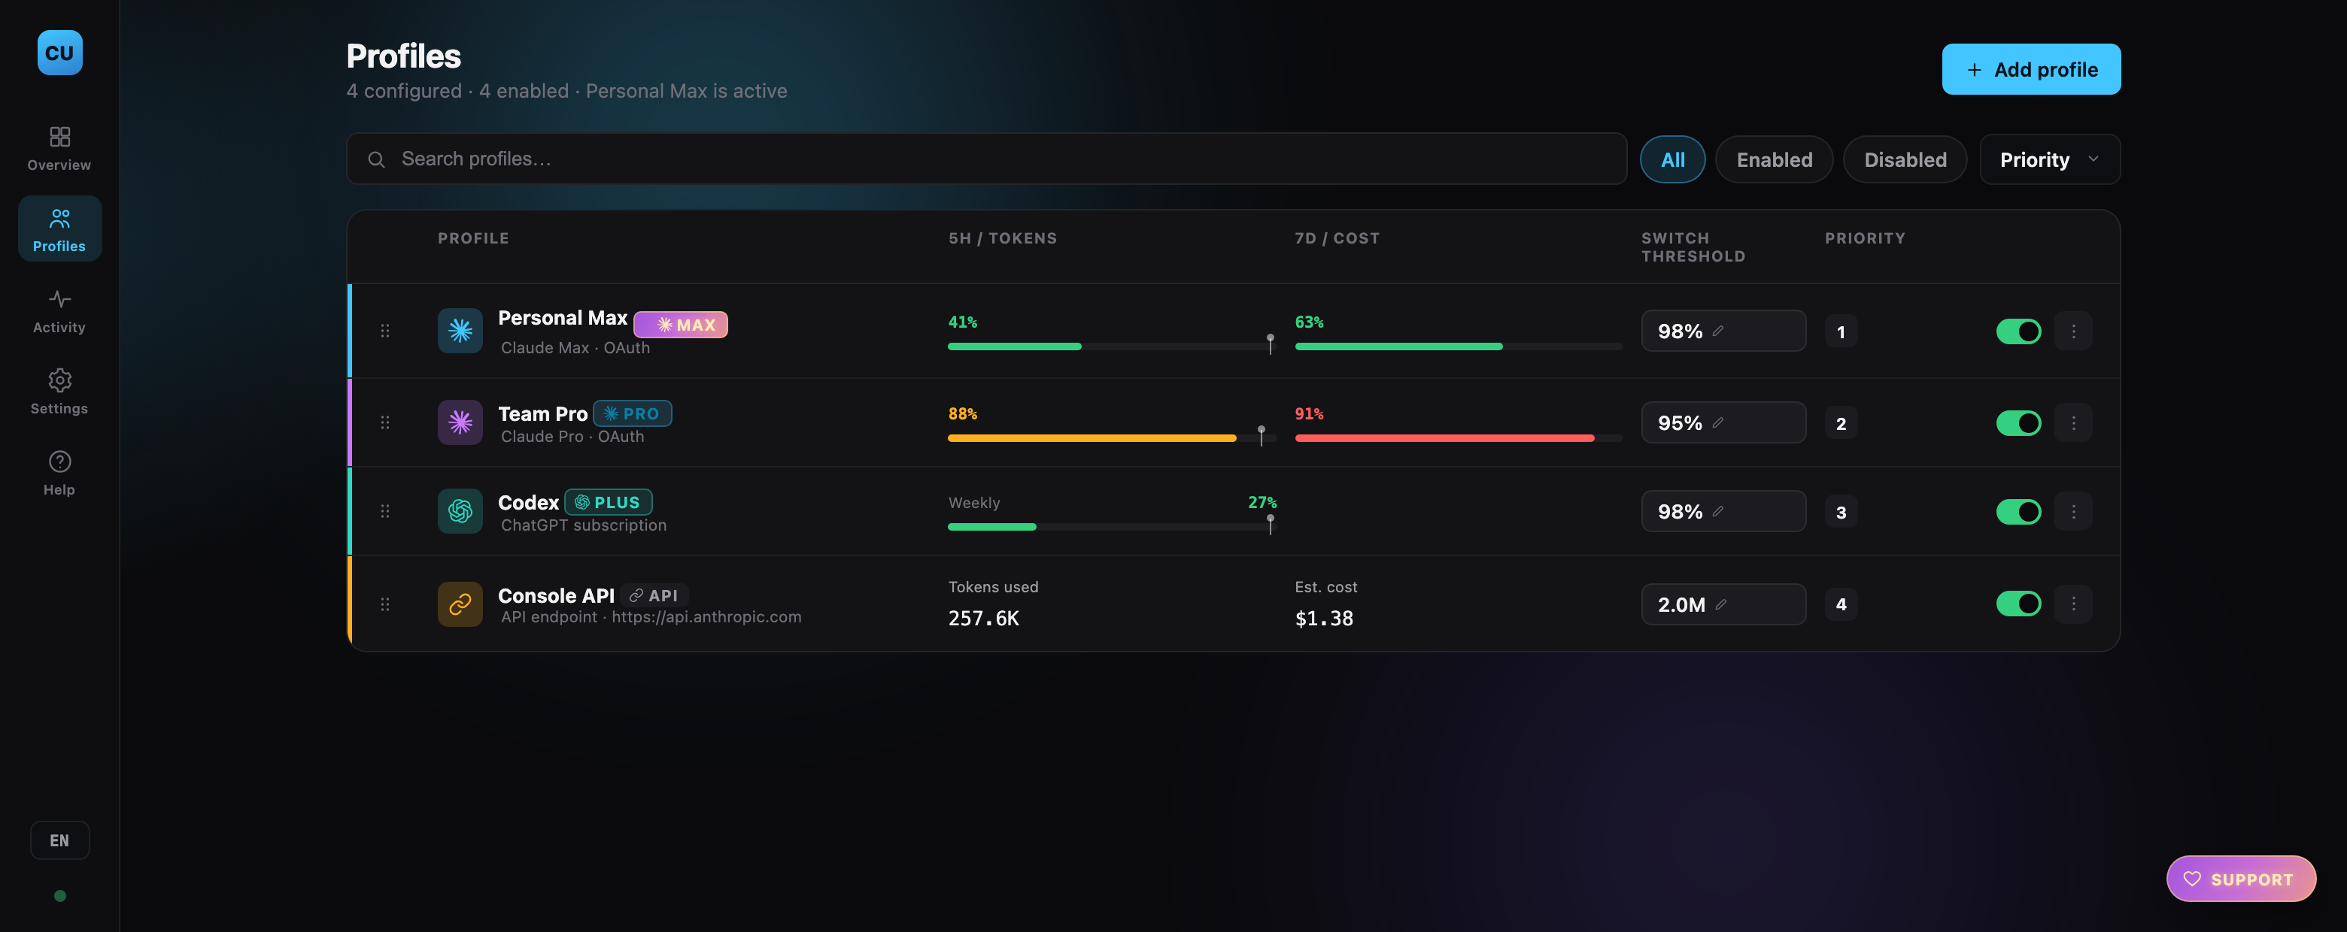This screenshot has height=932, width=2347.
Task: Edit the Team Pro 95% switch threshold
Action: pos(1723,422)
